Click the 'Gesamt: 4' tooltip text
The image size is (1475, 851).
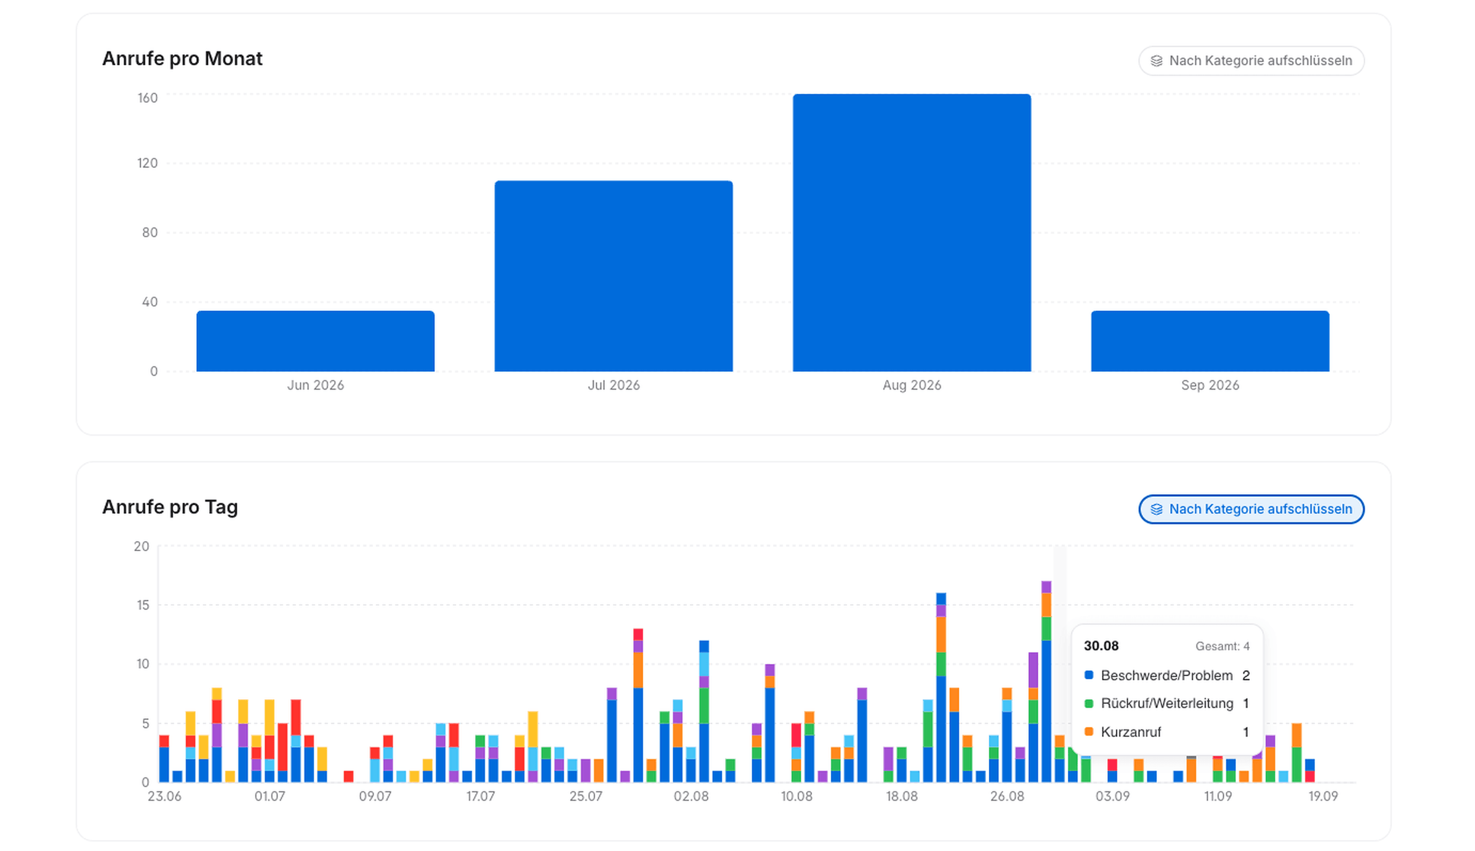1222,646
